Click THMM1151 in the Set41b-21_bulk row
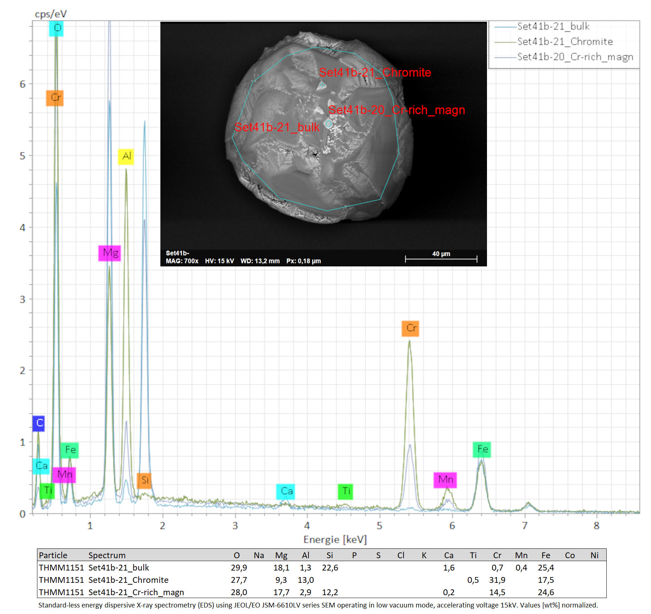Screen dimensions: 651x614 click(61, 568)
